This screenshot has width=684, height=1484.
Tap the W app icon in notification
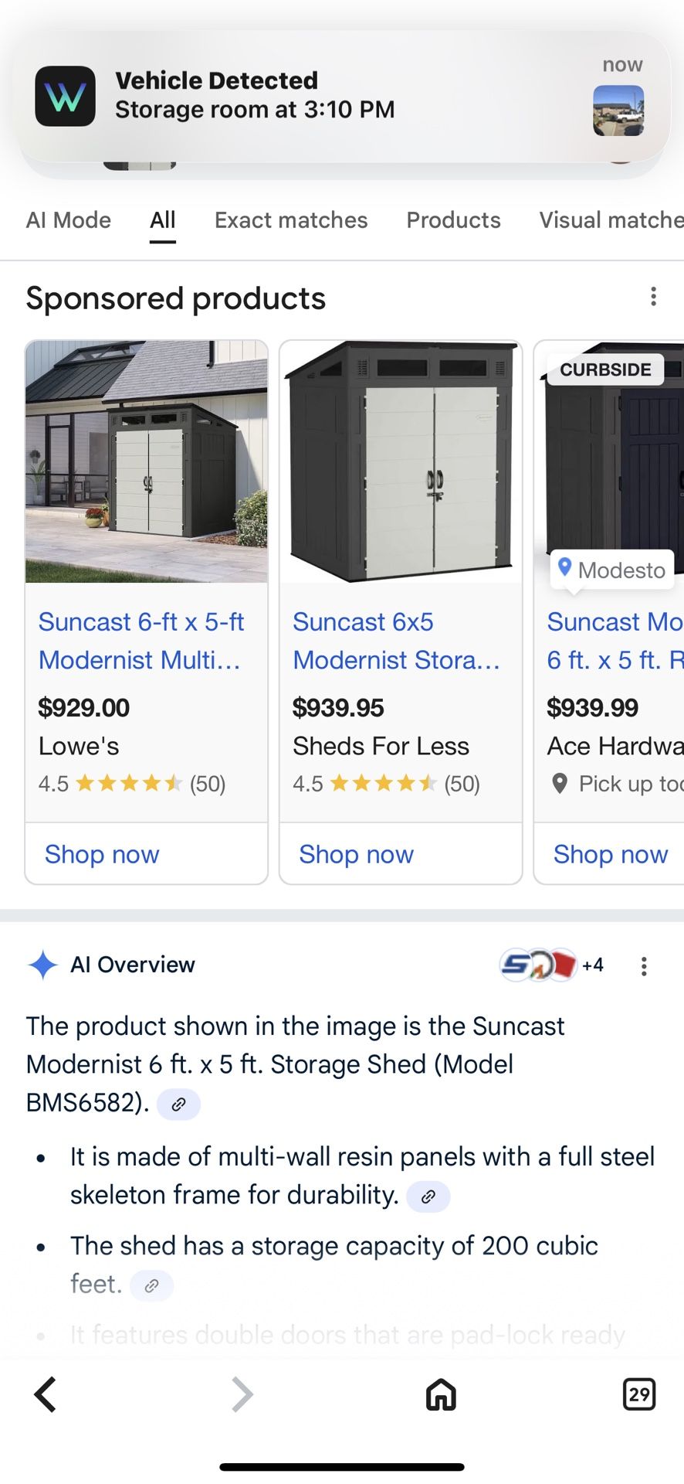point(66,97)
